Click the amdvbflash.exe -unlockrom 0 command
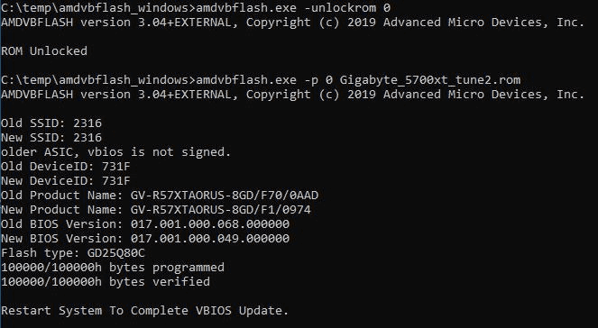The width and height of the screenshot is (598, 328). tap(293, 7)
